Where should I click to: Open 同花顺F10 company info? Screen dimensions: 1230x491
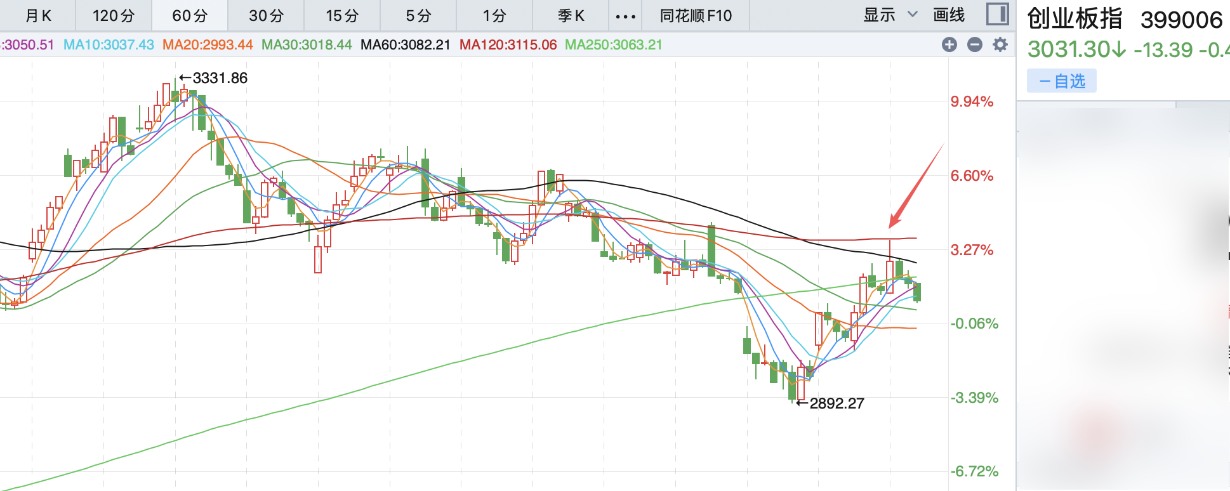point(696,16)
